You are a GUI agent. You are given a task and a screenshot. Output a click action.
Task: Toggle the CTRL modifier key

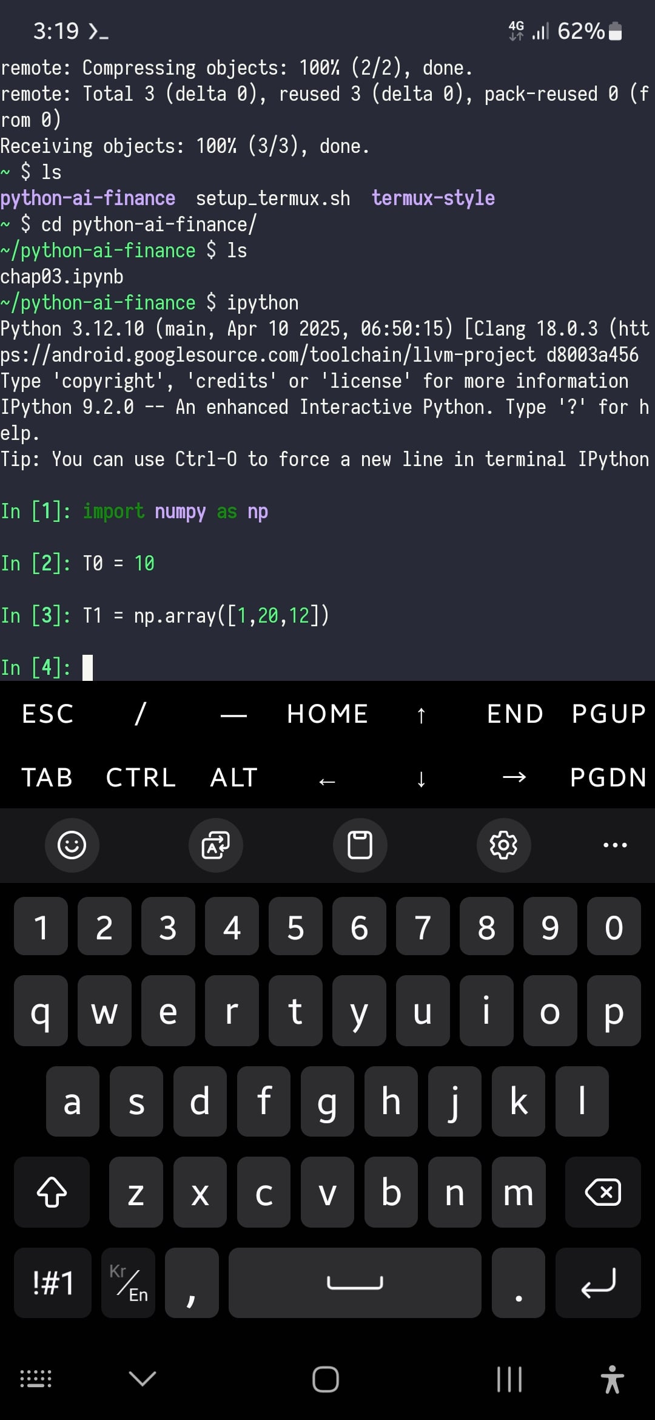tap(141, 778)
